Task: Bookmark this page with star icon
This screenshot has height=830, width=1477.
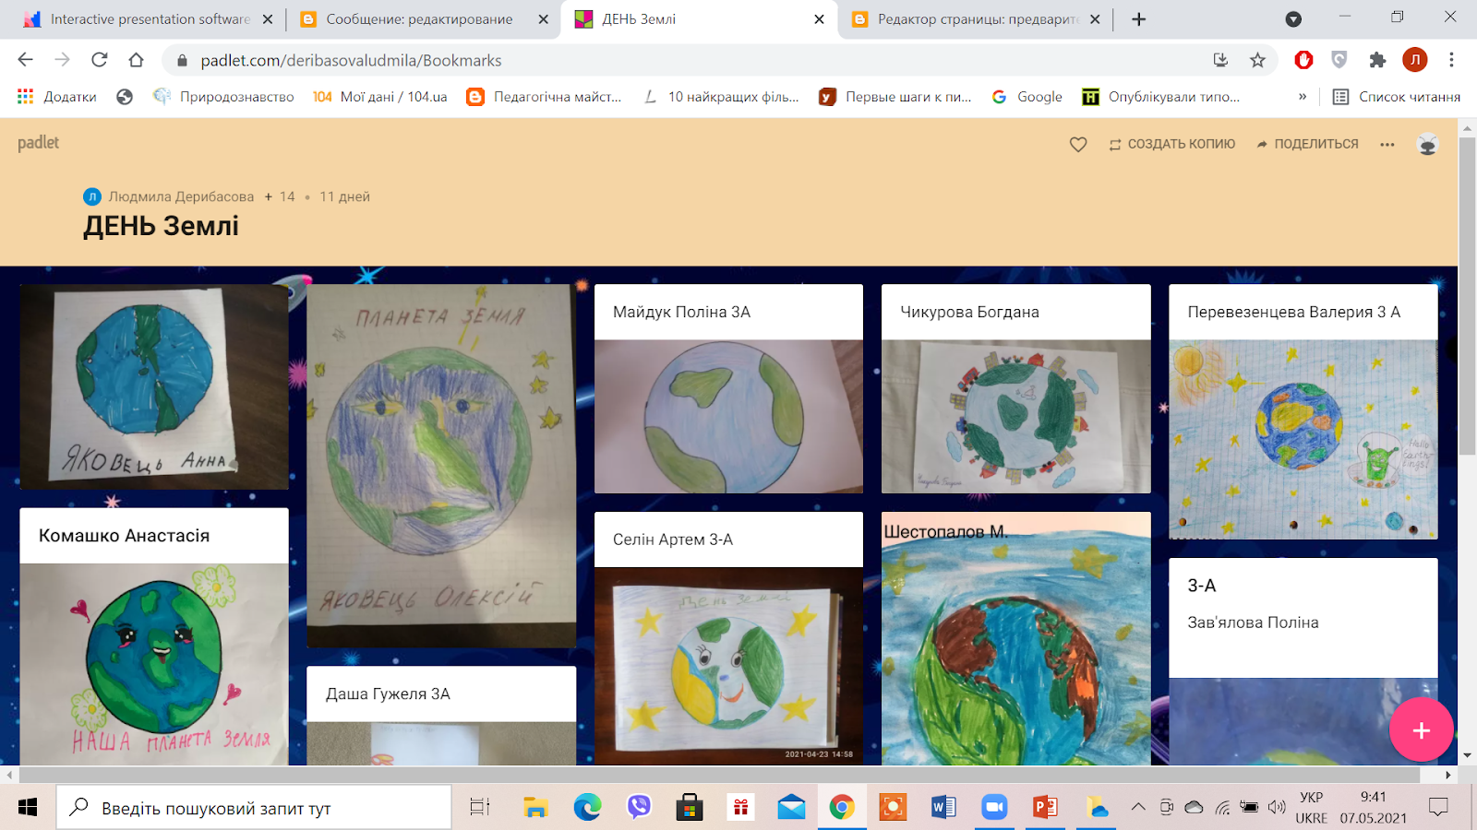Action: pos(1257,60)
